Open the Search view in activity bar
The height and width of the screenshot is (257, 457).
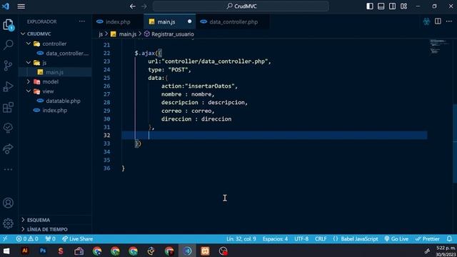point(9,44)
